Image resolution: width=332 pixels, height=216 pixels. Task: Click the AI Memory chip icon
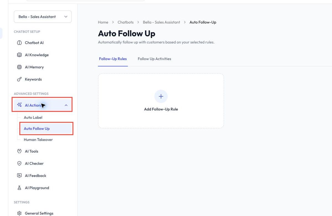[19, 67]
